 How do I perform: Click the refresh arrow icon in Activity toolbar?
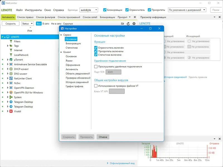coord(128,24)
